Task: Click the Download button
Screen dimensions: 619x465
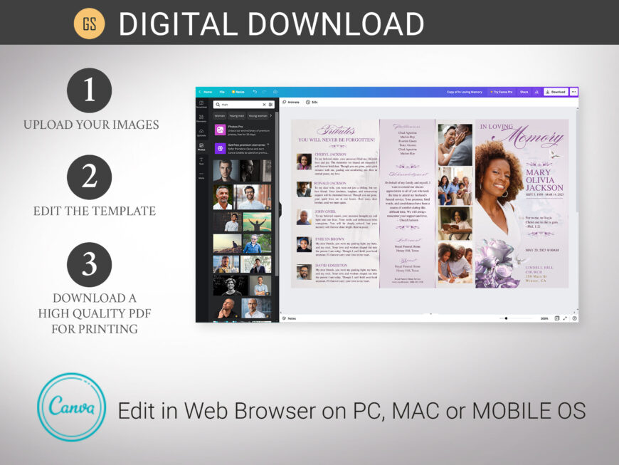Action: pyautogui.click(x=556, y=92)
